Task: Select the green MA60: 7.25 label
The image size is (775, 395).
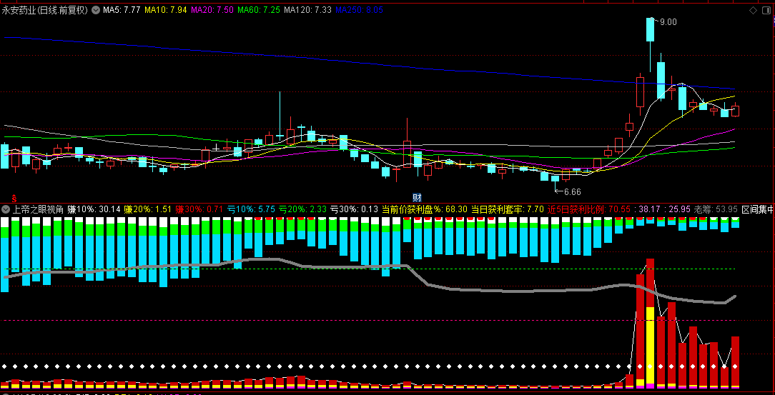Action: click(259, 10)
